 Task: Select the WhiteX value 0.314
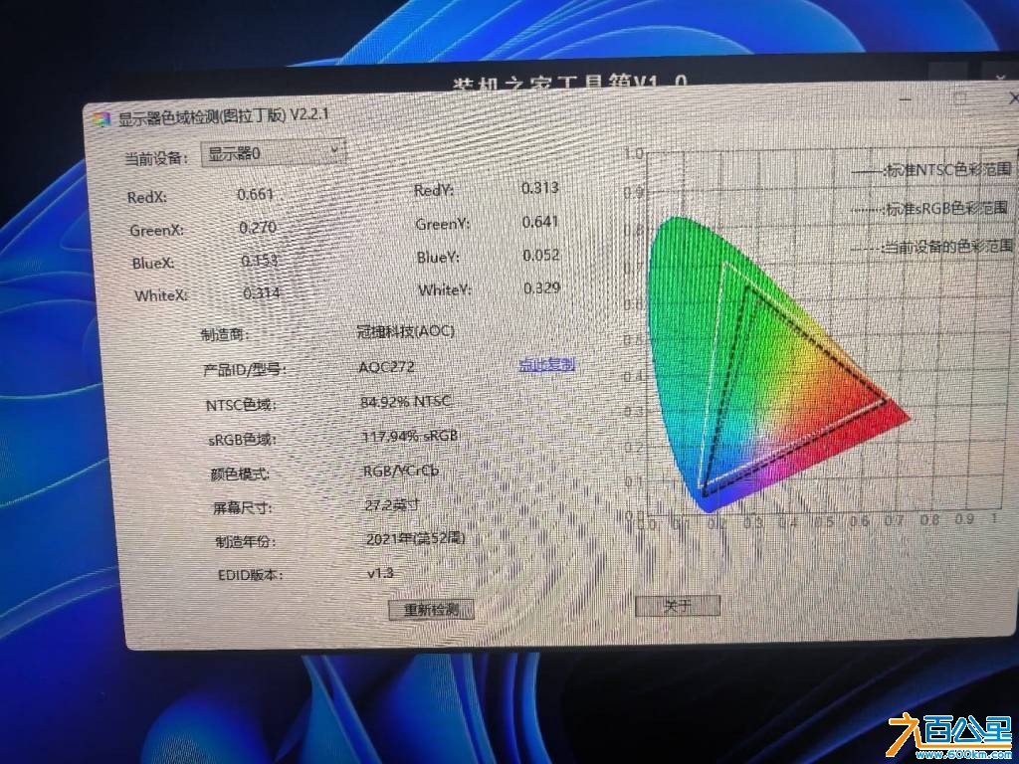(262, 293)
